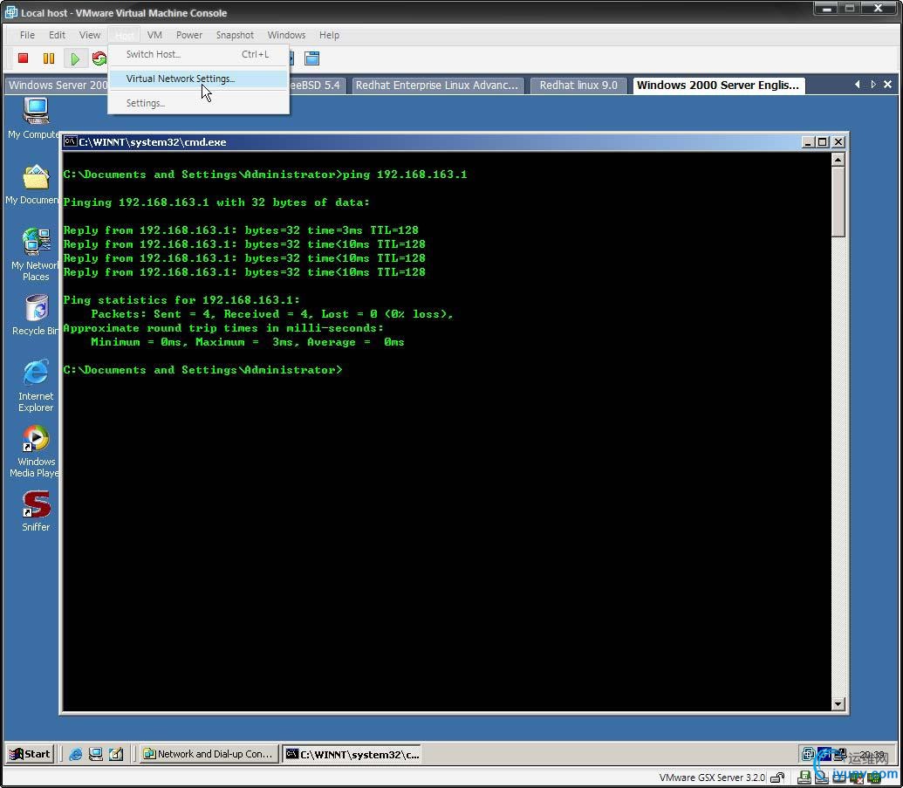This screenshot has height=788, width=903.
Task: Click the orange Suspend button
Action: coord(49,58)
